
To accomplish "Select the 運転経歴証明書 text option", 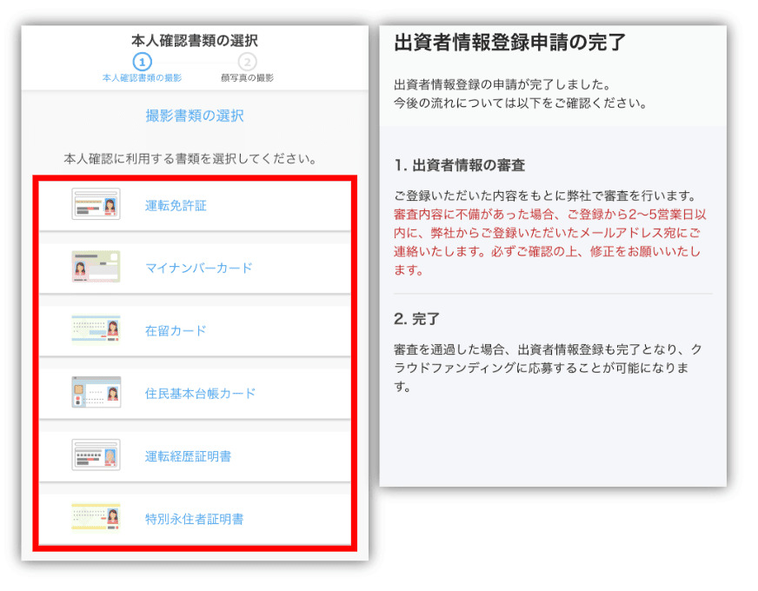I will (188, 456).
